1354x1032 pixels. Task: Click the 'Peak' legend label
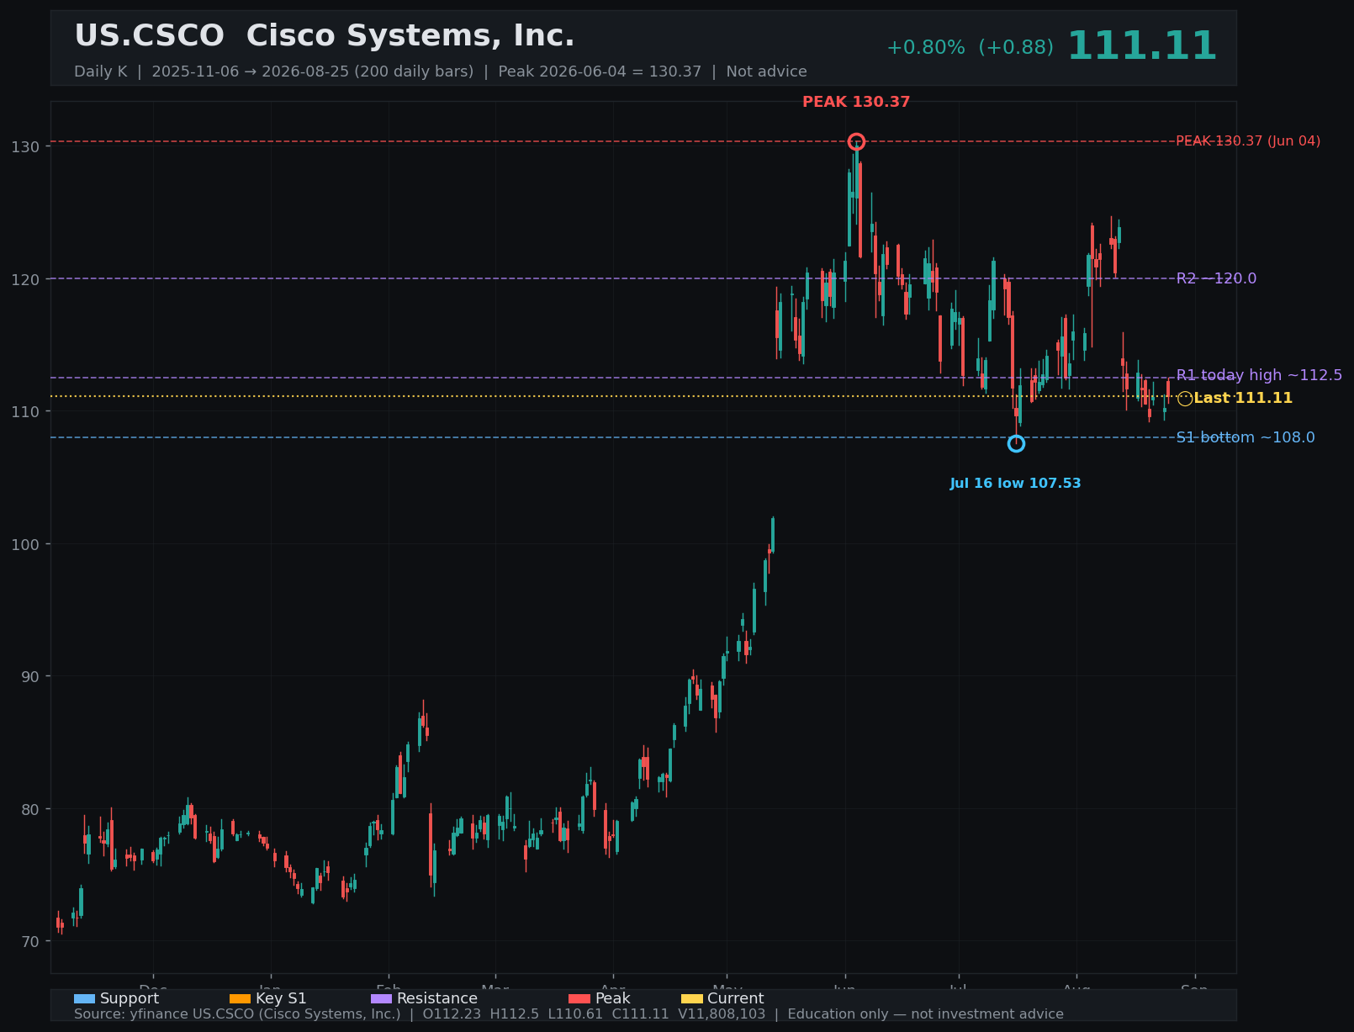point(612,998)
